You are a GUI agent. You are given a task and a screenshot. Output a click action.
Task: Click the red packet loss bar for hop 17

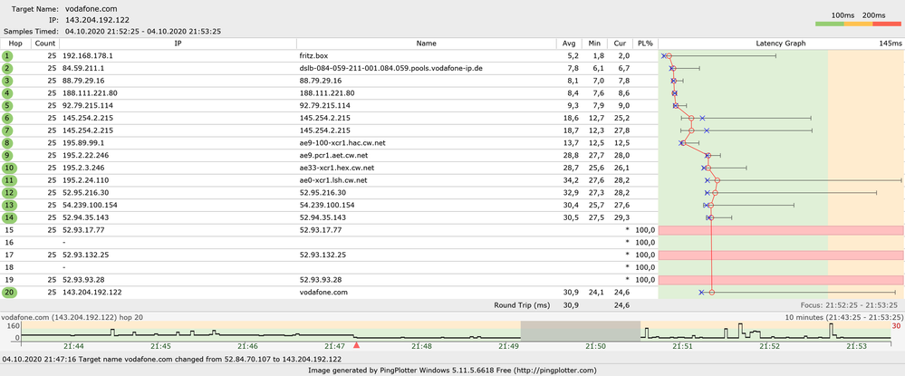(781, 255)
